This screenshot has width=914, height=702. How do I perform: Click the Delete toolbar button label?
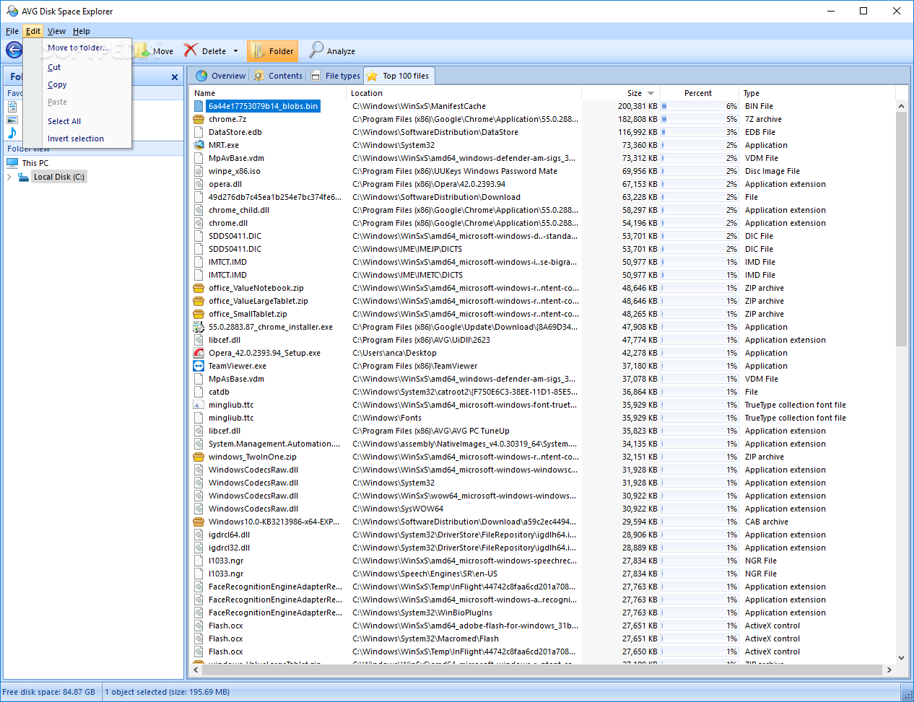point(214,51)
